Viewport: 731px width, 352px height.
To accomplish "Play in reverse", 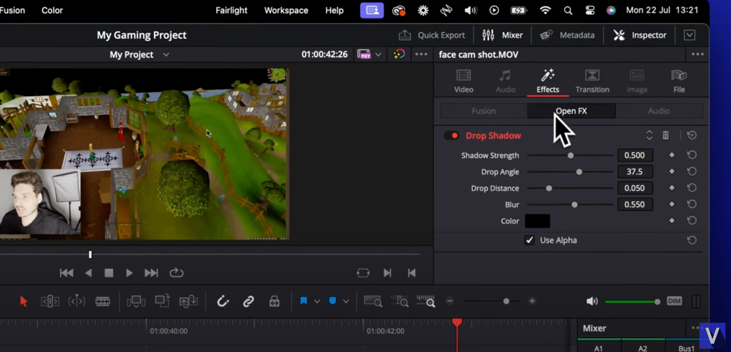I will (x=88, y=273).
